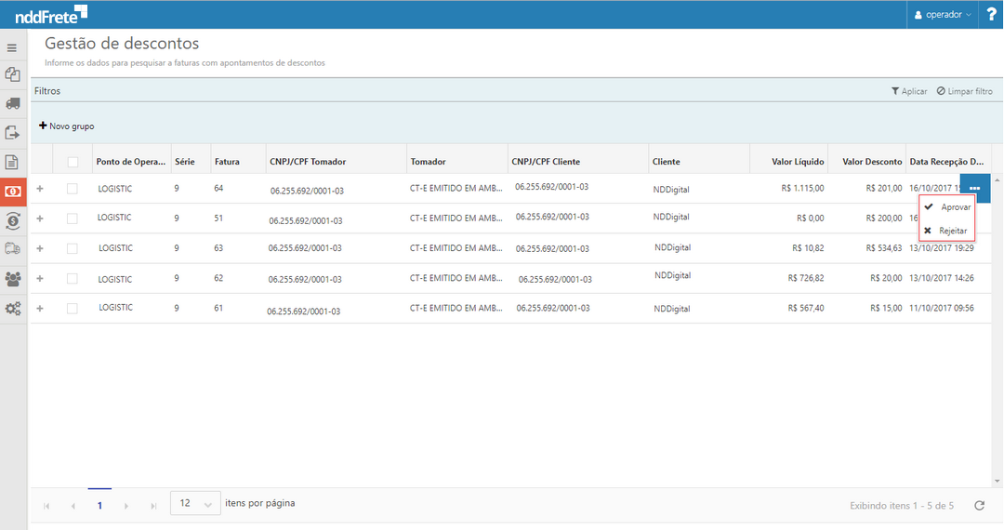The image size is (1004, 530).
Task: Open the operador user dropdown
Action: [943, 15]
